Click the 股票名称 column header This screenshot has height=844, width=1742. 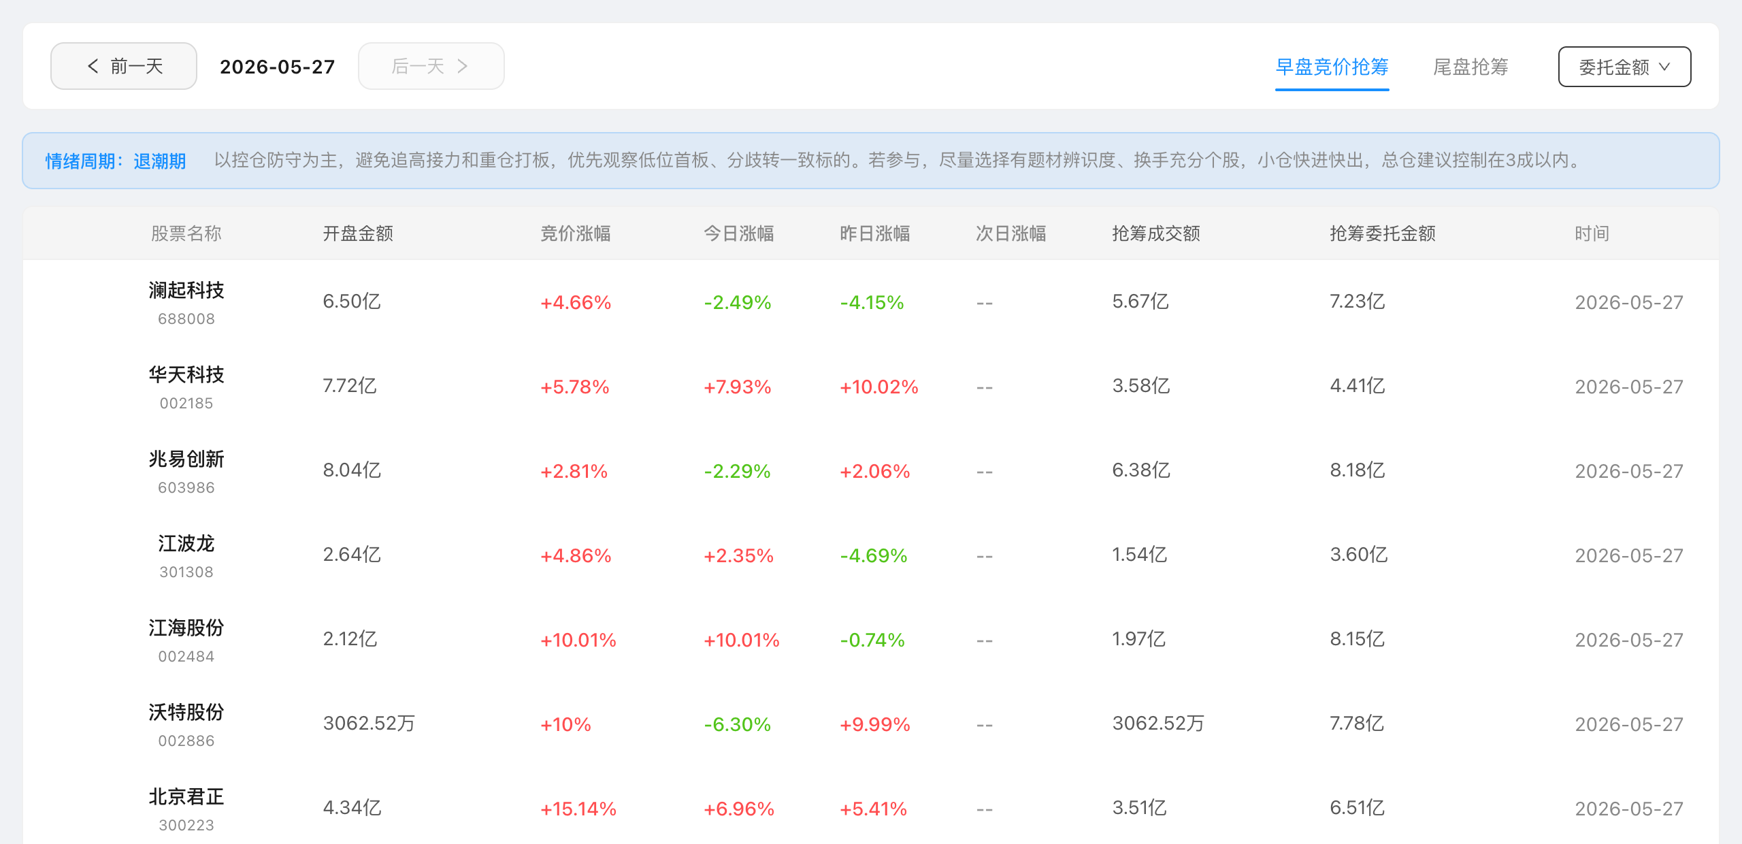pos(186,233)
